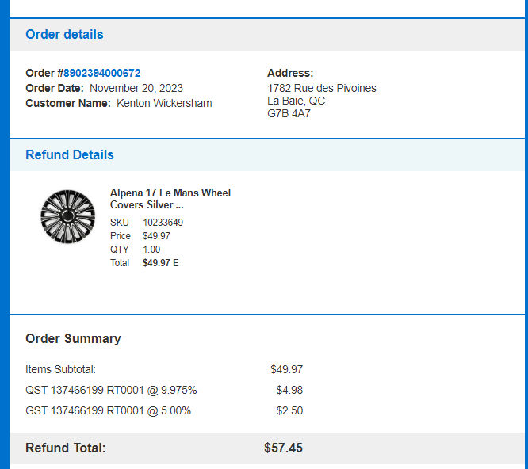Viewport: 528px width, 469px height.
Task: Select order date November 20, 2023
Action: pos(136,88)
